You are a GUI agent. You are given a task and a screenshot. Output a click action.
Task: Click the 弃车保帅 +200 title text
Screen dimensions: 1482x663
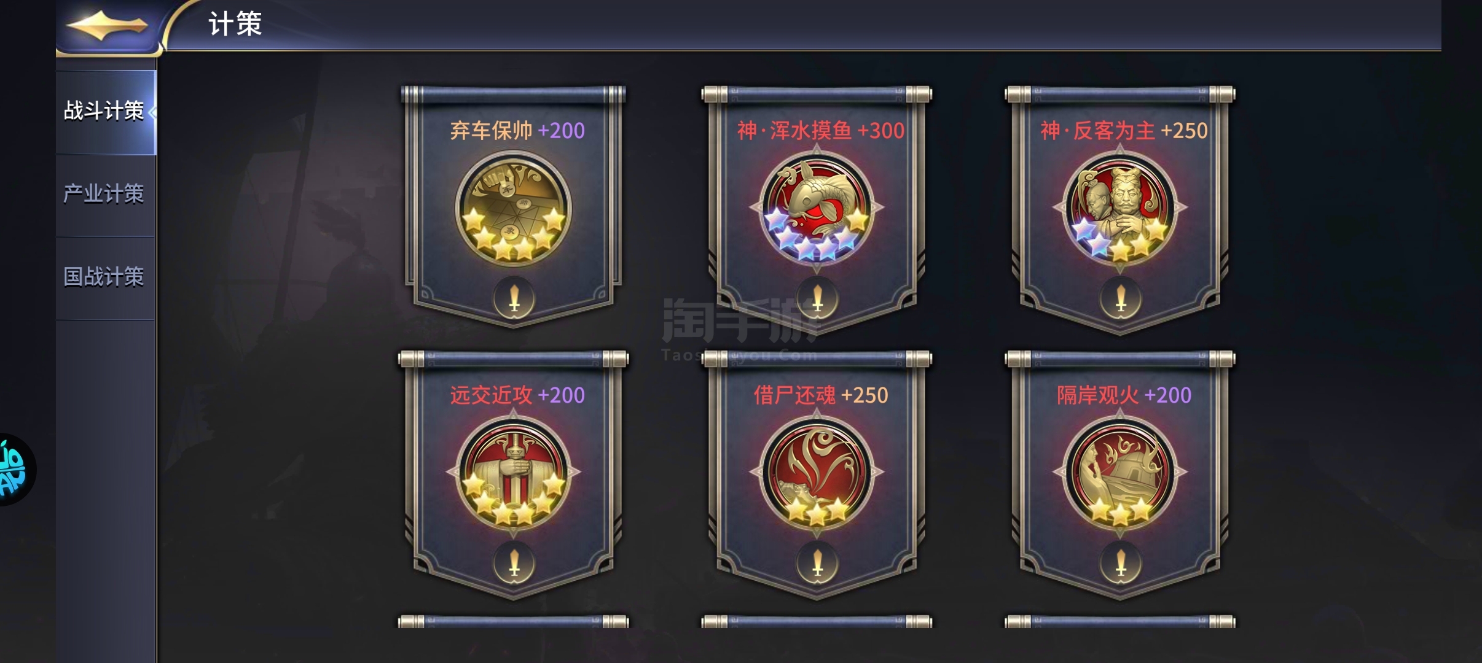pyautogui.click(x=517, y=131)
